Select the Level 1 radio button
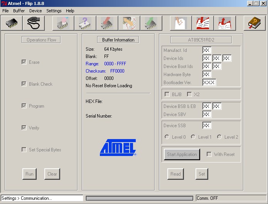The image size is (268, 204). (193, 137)
